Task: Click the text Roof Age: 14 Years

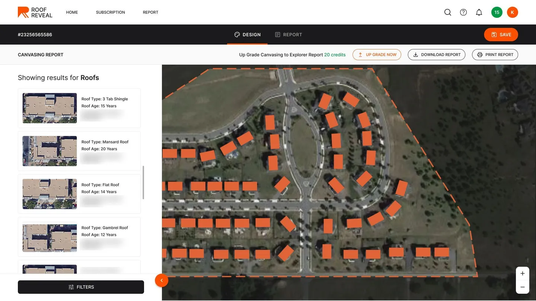Action: 99,192
